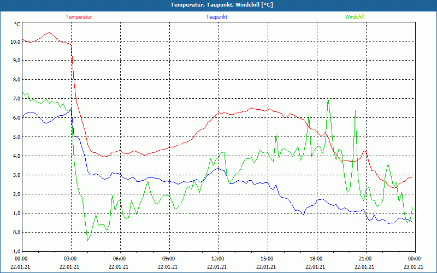Click the 0,0 y-axis value

click(x=16, y=233)
